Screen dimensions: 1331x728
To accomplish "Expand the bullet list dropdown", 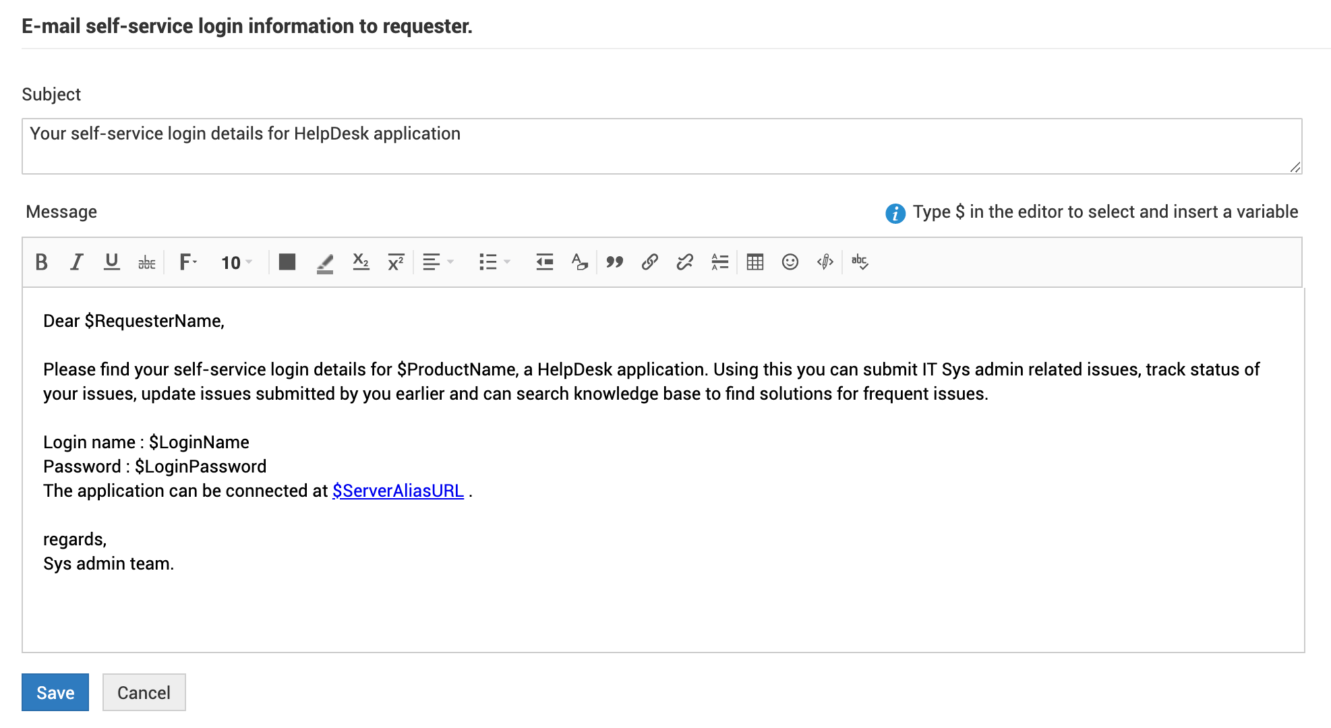I will (495, 262).
